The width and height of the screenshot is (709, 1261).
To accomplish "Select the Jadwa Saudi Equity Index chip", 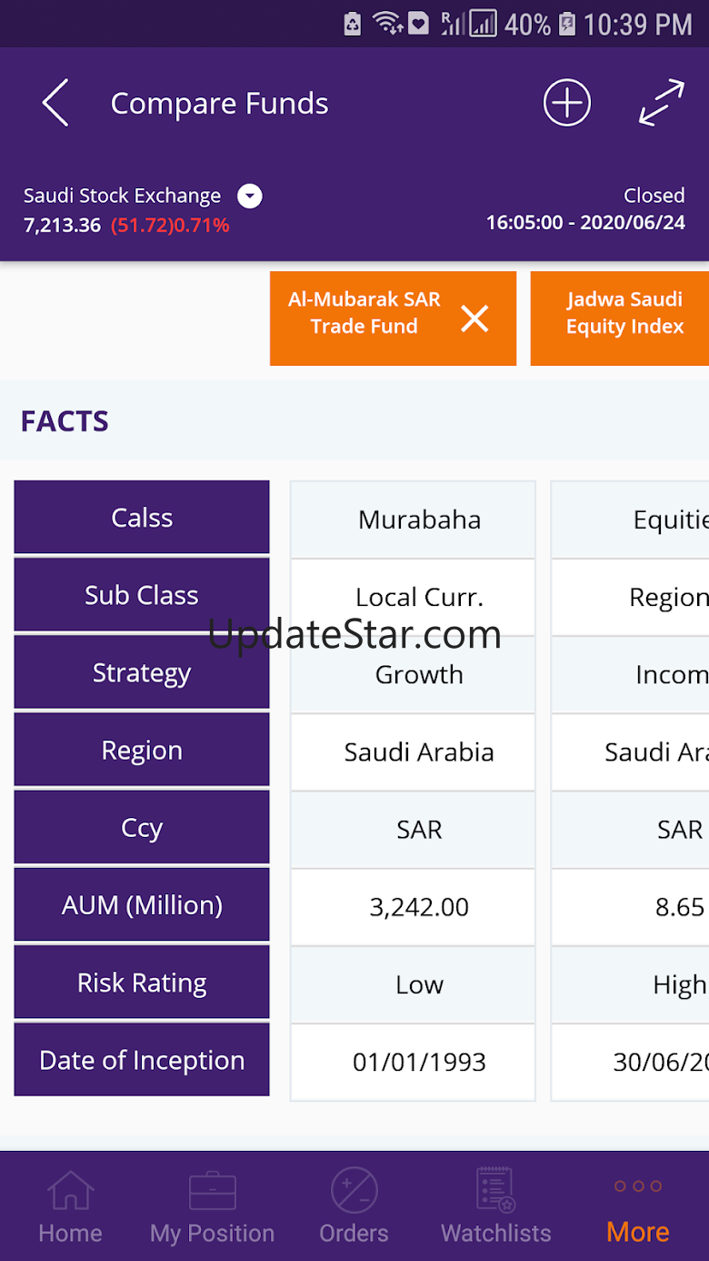I will coord(620,318).
